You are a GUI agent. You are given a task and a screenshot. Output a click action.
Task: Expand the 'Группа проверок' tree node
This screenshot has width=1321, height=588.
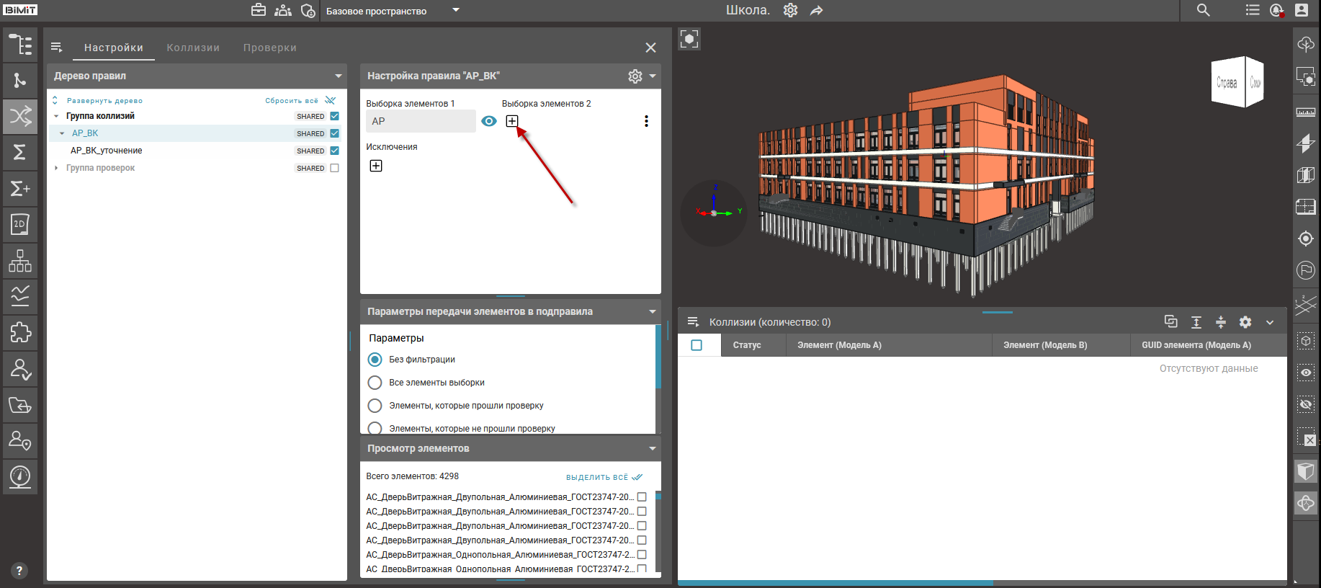pos(56,168)
